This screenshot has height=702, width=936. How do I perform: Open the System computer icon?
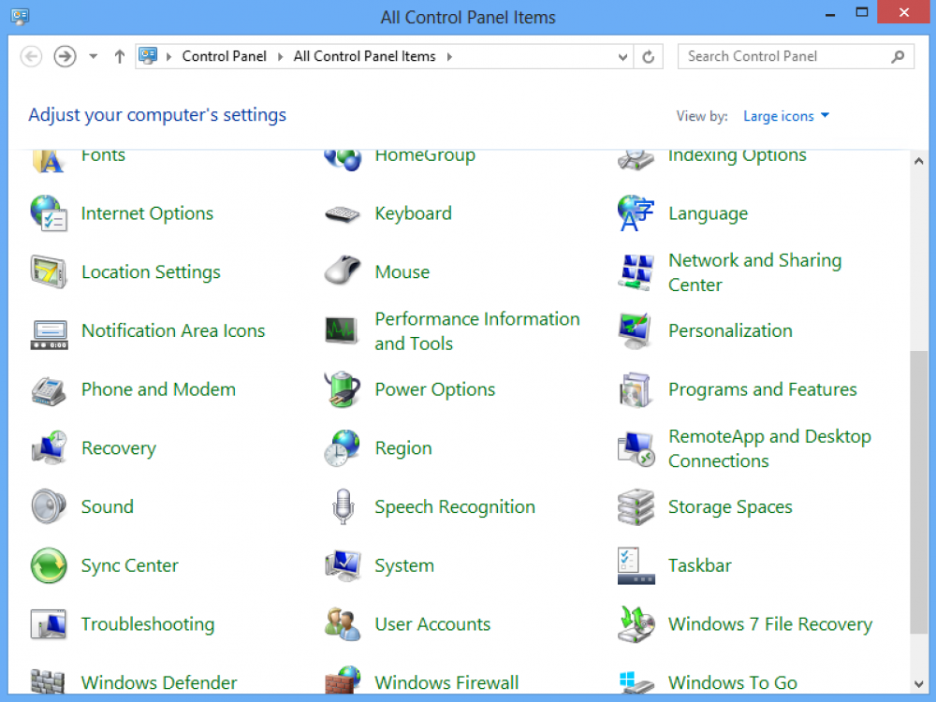click(x=343, y=566)
